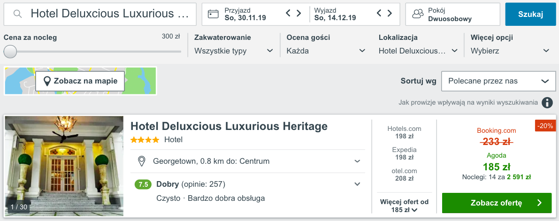
Task: Open the Zakwaterowanie type dropdown
Action: pos(234,51)
